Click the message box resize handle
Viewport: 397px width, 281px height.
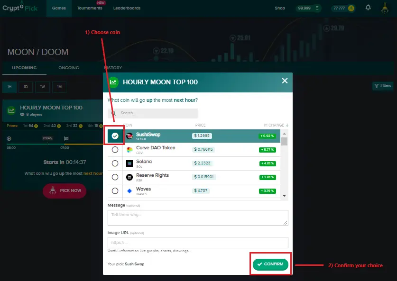pos(286,223)
